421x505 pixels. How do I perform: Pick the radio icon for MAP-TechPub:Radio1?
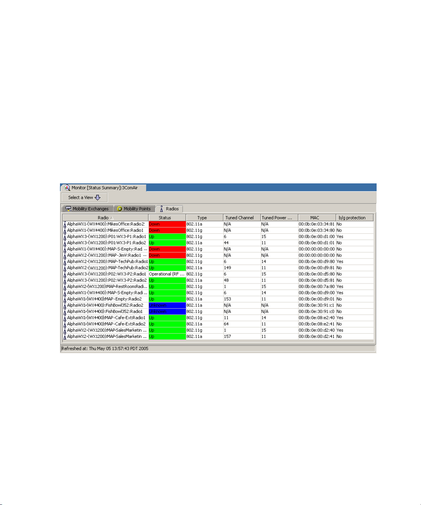65,262
